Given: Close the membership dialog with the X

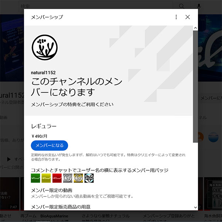Looking at the screenshot, I should [188, 17].
